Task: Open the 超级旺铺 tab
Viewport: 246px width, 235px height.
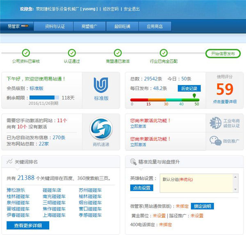Action: tap(118, 26)
